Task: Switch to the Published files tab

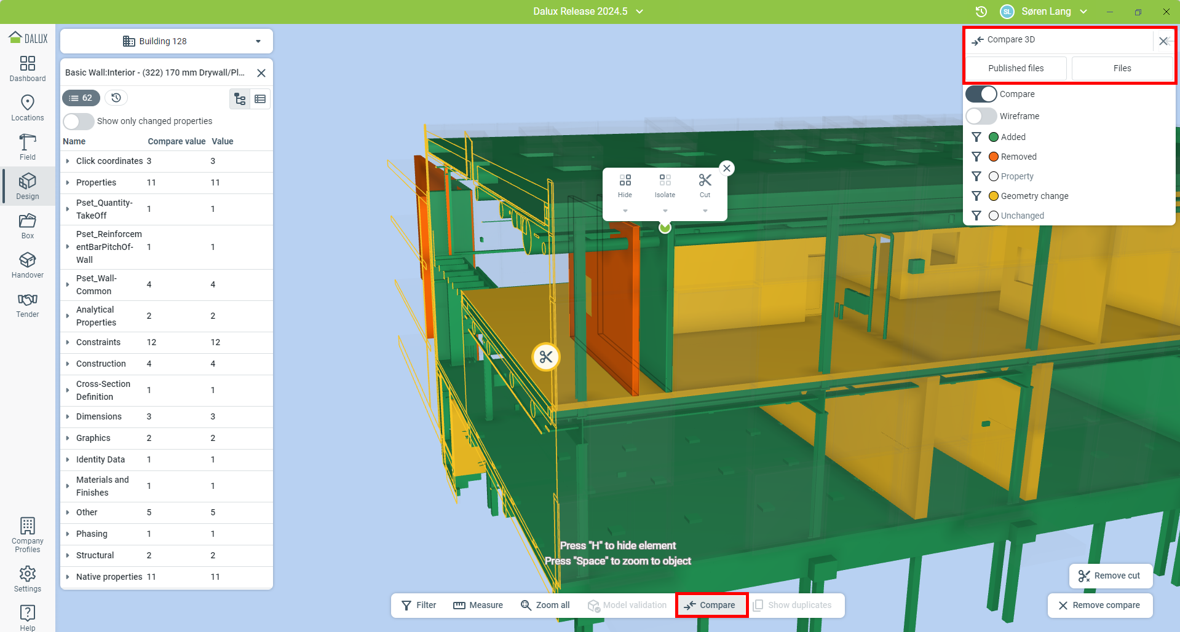Action: [1016, 68]
